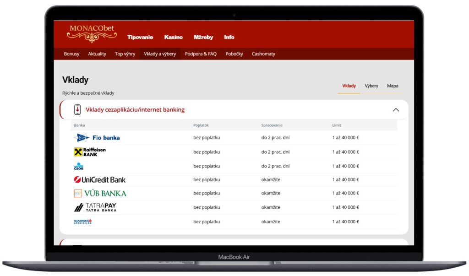This screenshot has height=276, width=469.
Task: Open Podpora & FAQ in the submenu
Action: click(x=201, y=54)
